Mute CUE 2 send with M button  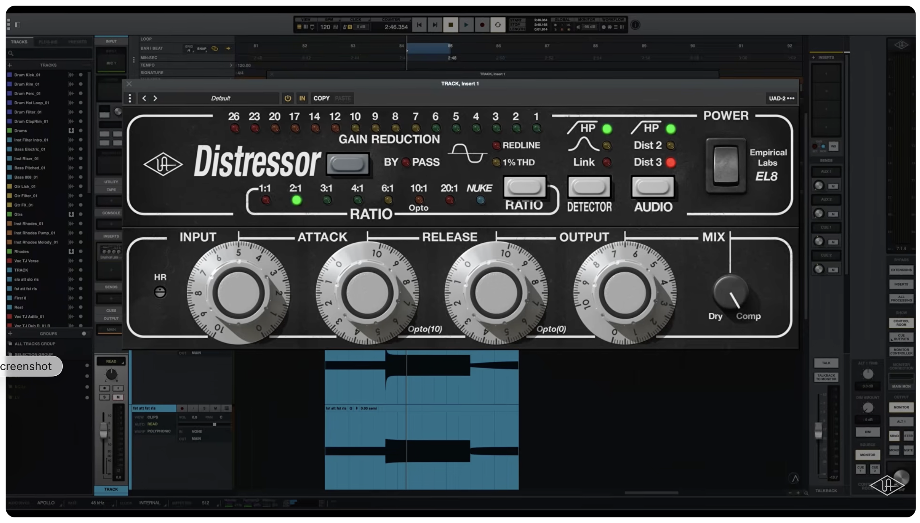click(x=833, y=270)
